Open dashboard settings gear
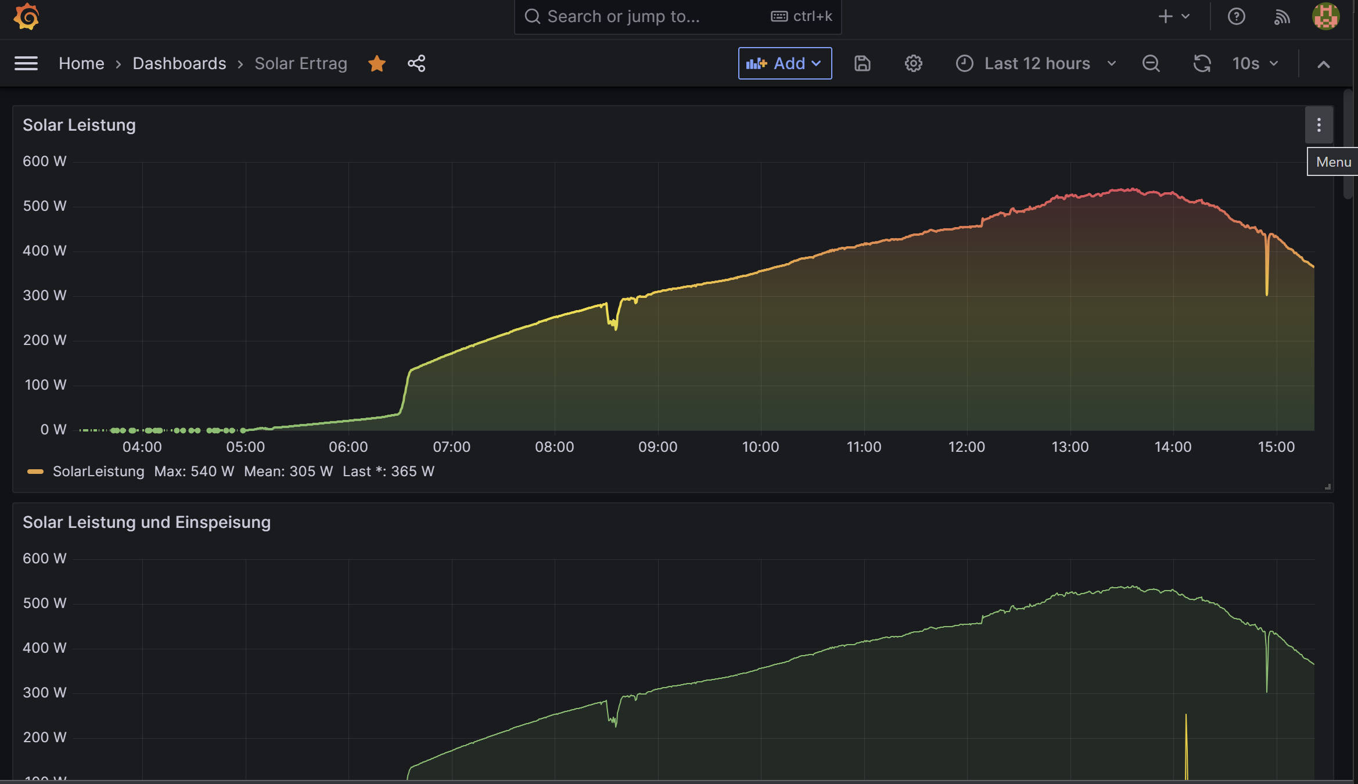Screen dimensions: 1358x784 (x=913, y=63)
